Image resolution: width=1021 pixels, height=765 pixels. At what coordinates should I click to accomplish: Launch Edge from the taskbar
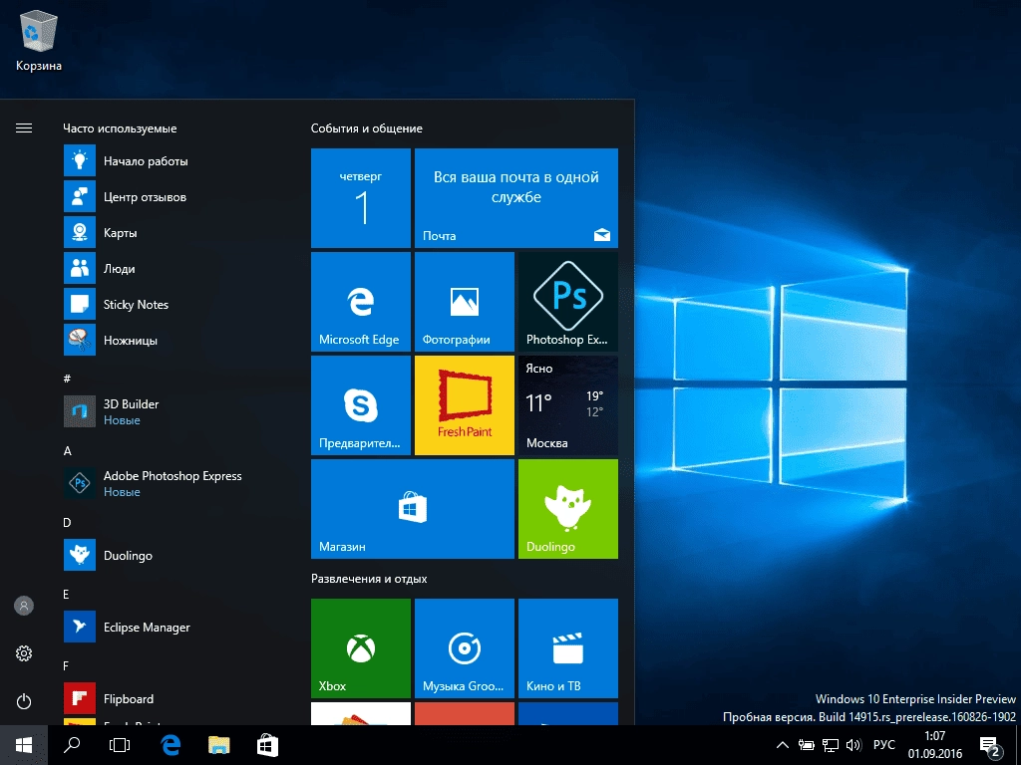click(x=170, y=745)
